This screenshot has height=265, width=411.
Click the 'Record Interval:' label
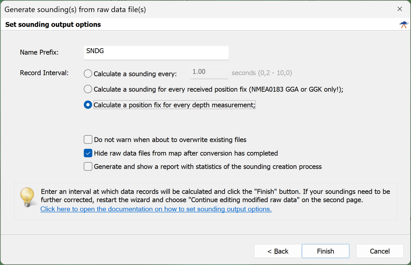pyautogui.click(x=44, y=73)
